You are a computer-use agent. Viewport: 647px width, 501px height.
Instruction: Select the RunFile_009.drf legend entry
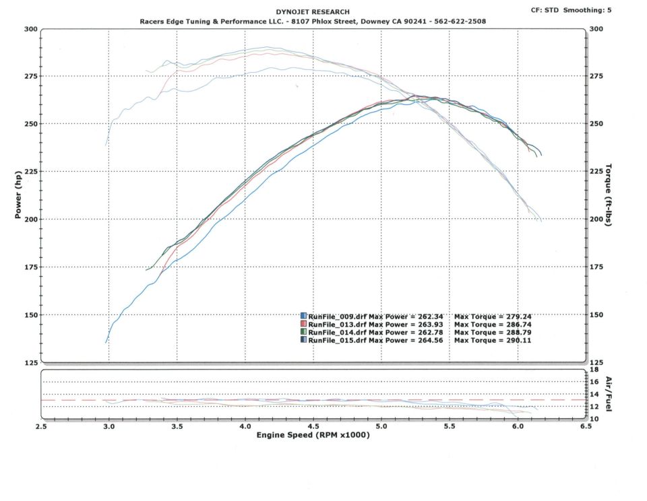[417, 316]
